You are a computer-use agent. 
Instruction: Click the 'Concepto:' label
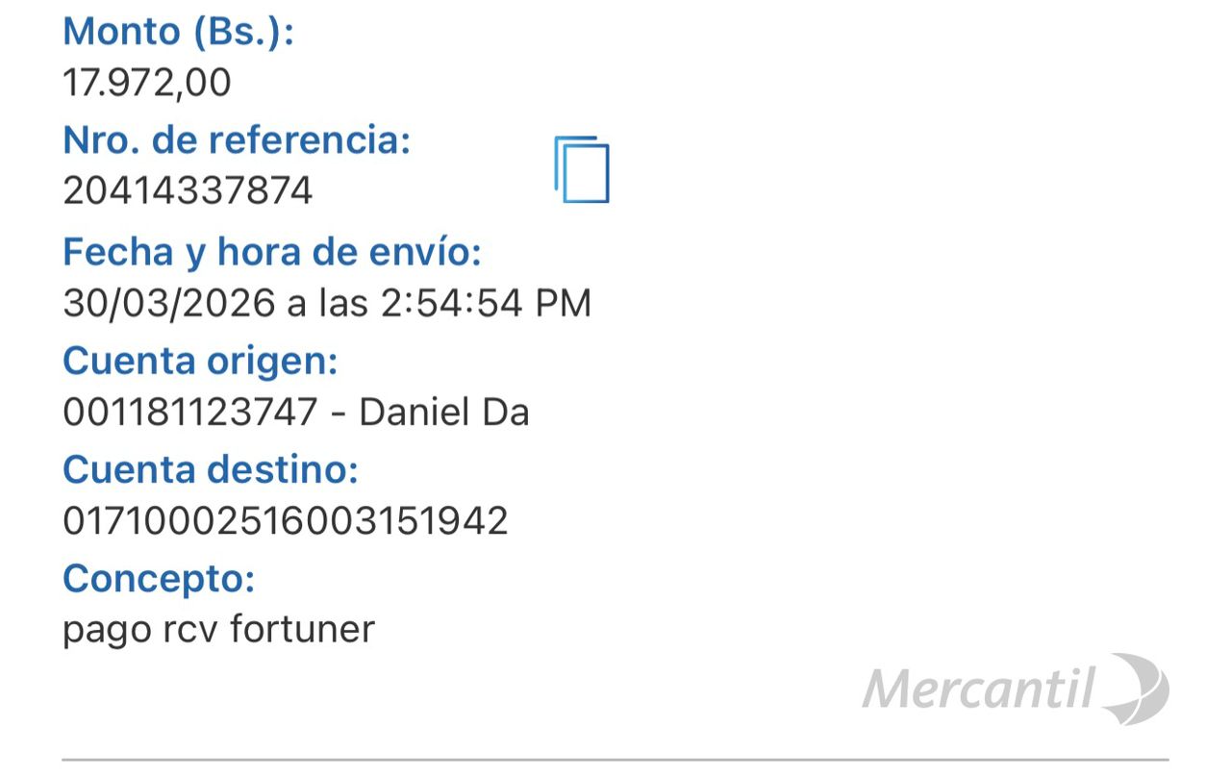pos(159,579)
